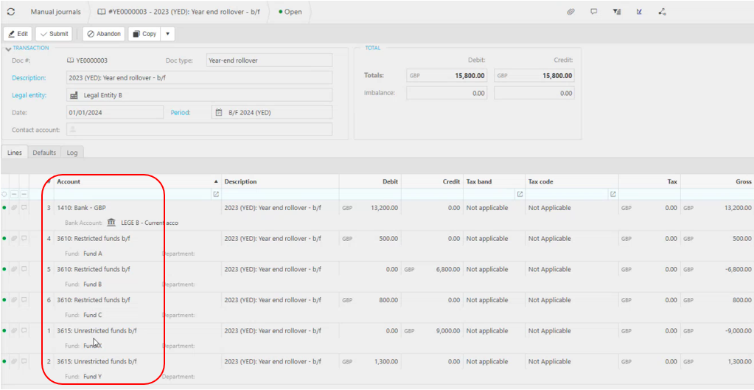
Task: Click the comment icon on the Fund B line
Action: click(24, 269)
